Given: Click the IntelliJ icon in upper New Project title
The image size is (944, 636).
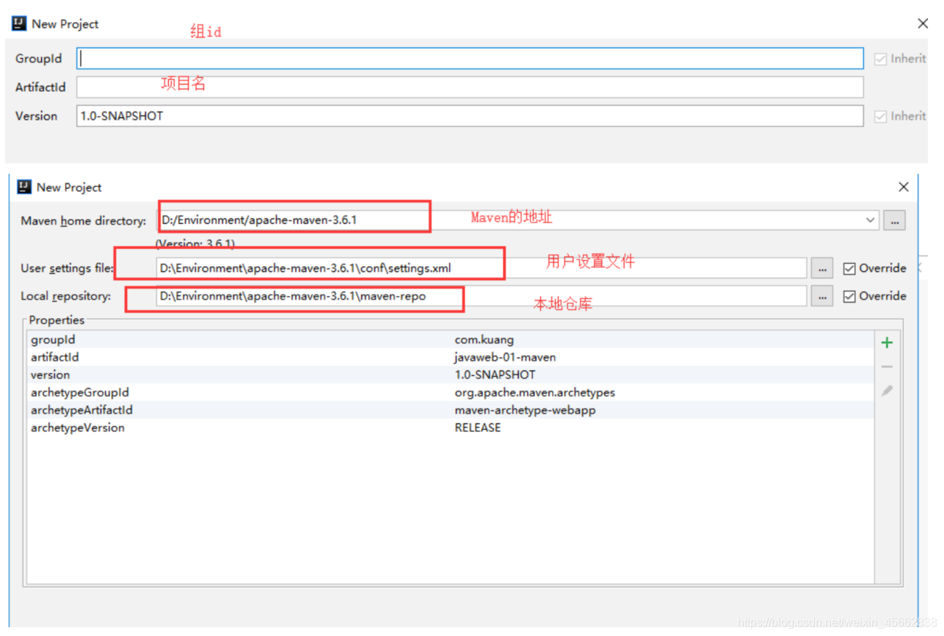Looking at the screenshot, I should [20, 24].
